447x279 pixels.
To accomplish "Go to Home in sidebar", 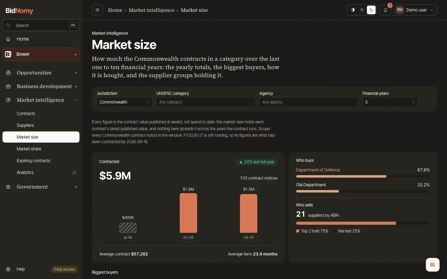I will click(x=41, y=39).
